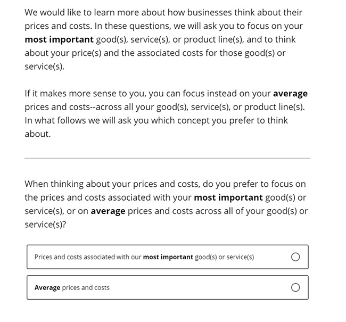The height and width of the screenshot is (322, 346).
Task: Click 'service(s)?' at the end of the question
Action: pos(45,225)
